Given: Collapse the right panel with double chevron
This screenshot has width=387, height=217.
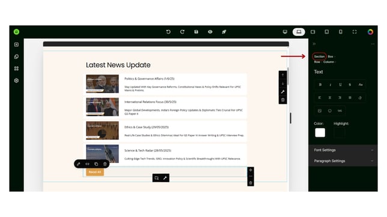Looking at the screenshot, I should click(x=314, y=44).
